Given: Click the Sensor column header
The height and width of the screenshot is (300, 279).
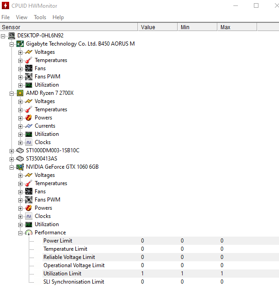Looking at the screenshot, I should (69, 27).
